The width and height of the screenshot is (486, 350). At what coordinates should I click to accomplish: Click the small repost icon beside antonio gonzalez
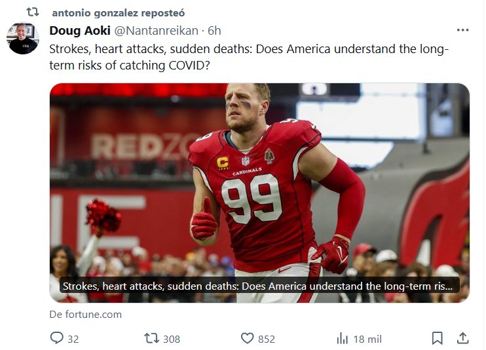(33, 12)
